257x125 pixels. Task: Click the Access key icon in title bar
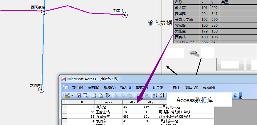pos(63,79)
